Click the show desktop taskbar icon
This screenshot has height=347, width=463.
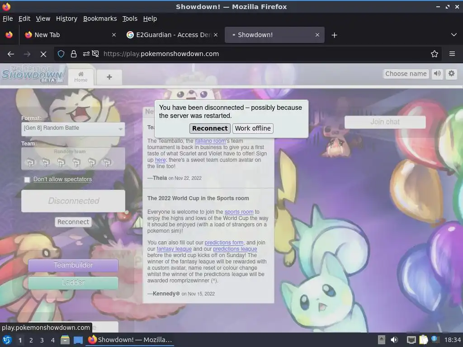[x=78, y=340]
